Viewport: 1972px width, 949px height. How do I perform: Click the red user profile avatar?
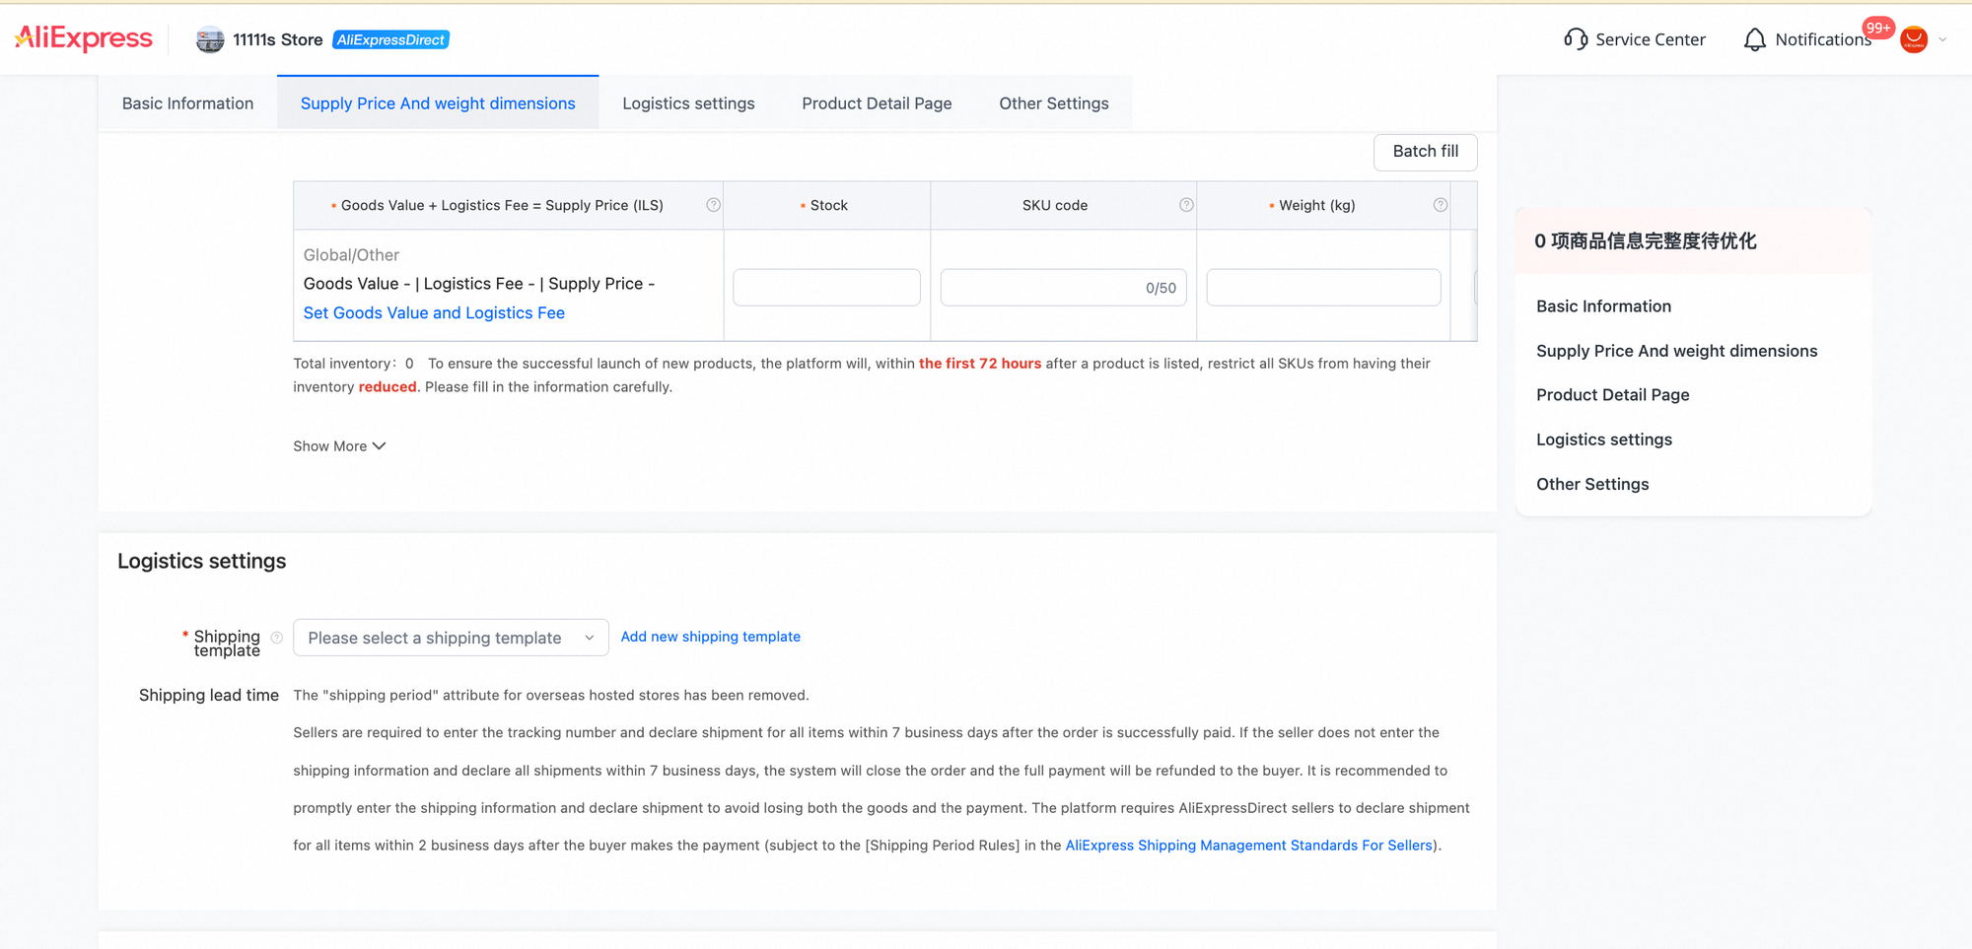pyautogui.click(x=1914, y=39)
